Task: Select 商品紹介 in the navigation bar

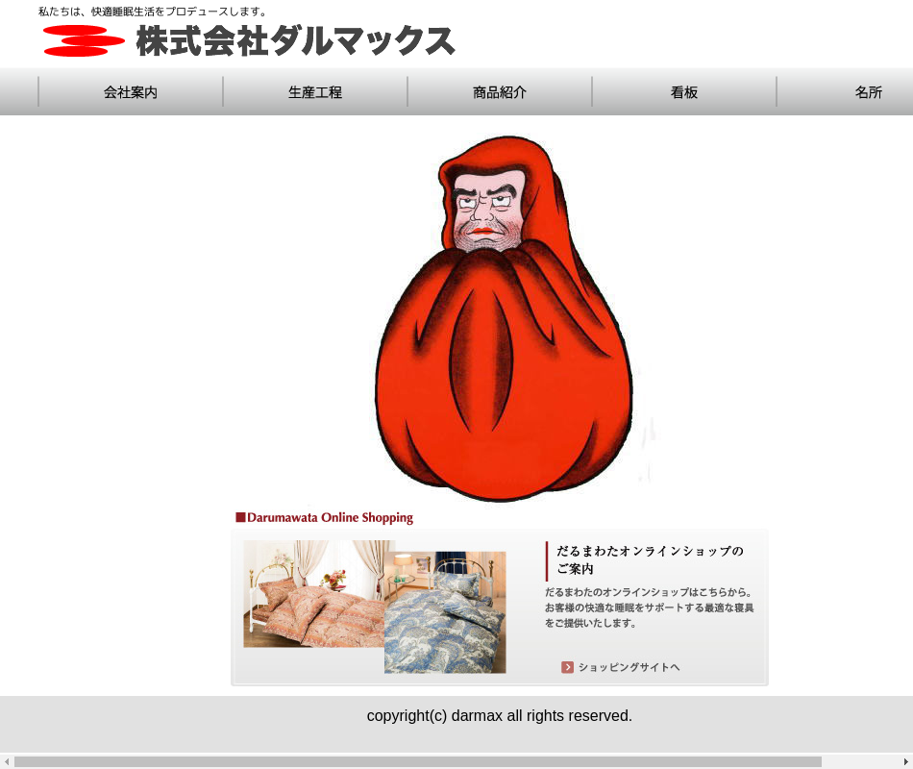Action: [x=500, y=92]
